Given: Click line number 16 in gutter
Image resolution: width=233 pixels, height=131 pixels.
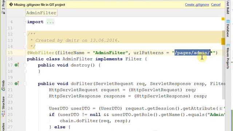Looking at the screenshot, I should pos(10,59).
